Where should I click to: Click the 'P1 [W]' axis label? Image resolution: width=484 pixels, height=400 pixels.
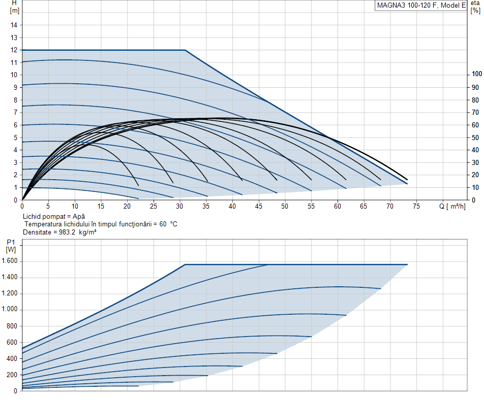tap(11, 246)
